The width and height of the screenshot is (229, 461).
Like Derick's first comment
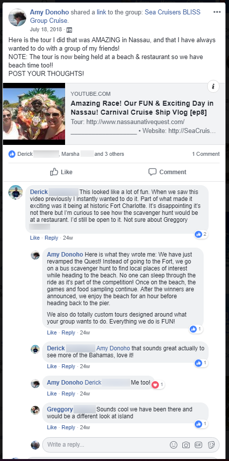pyautogui.click(x=35, y=238)
